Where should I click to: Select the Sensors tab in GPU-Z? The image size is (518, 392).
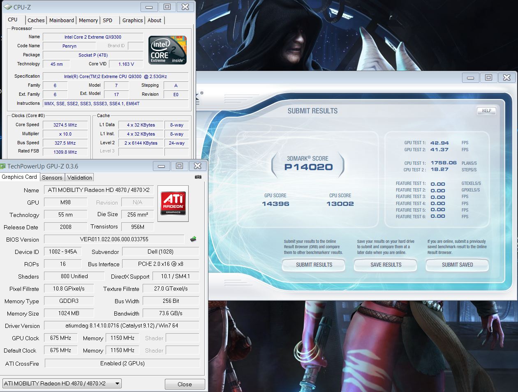(52, 178)
